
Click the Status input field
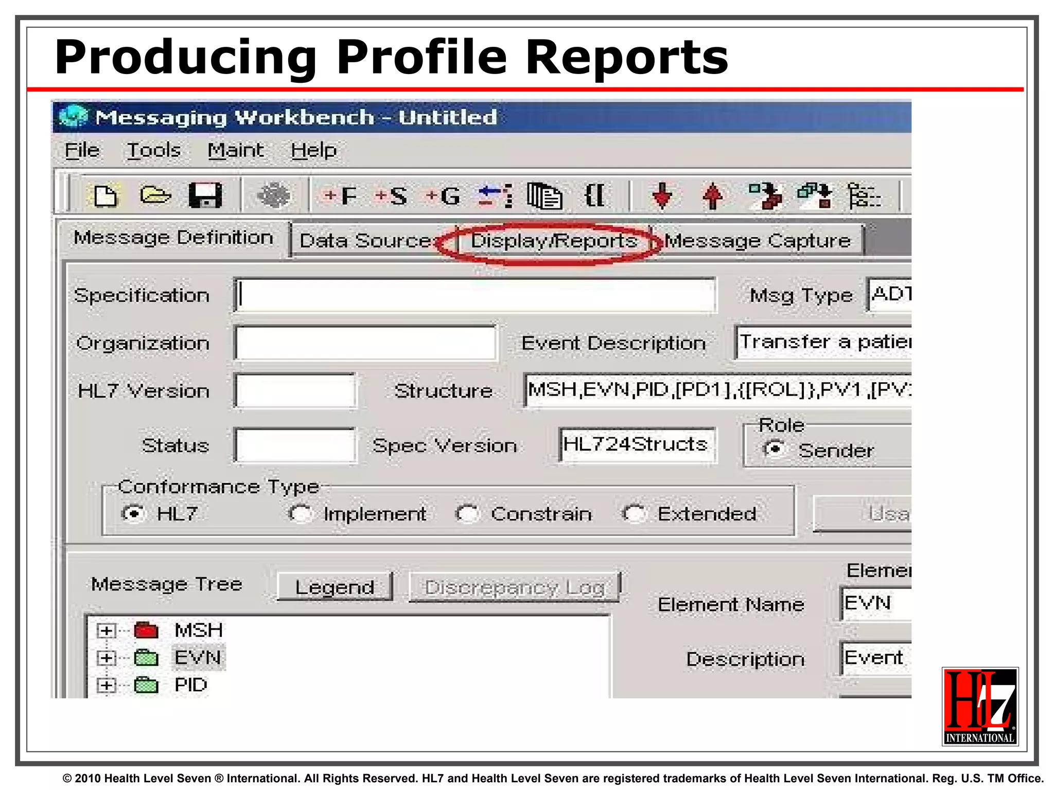click(x=295, y=445)
